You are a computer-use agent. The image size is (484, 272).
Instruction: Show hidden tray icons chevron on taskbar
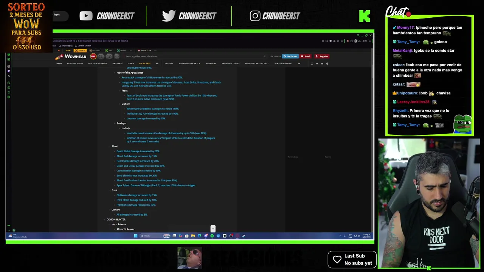(x=340, y=236)
